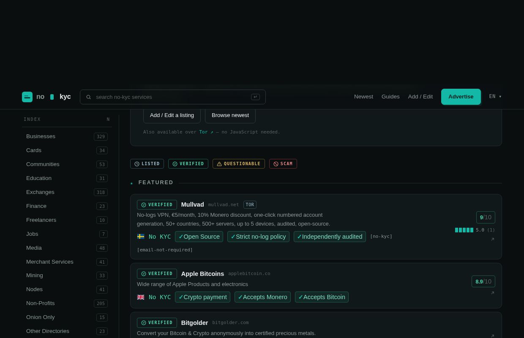
Task: Select Communities category in sidebar
Action: click(67, 164)
